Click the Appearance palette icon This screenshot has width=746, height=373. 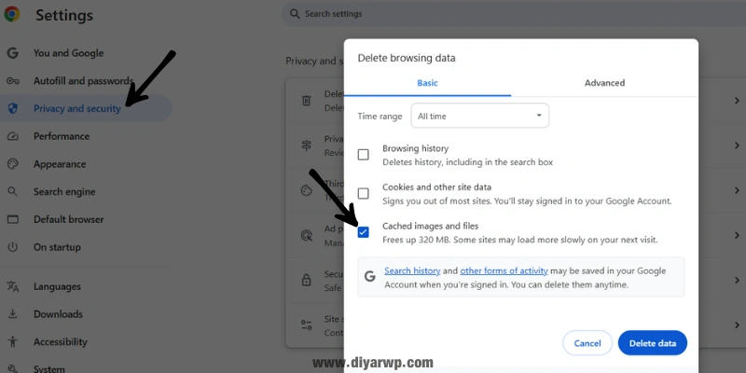12,164
